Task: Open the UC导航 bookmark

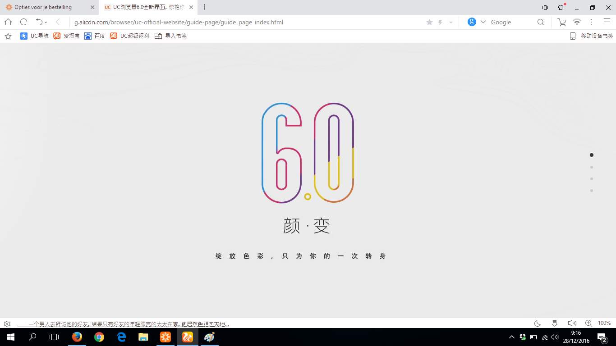Action: coord(34,36)
